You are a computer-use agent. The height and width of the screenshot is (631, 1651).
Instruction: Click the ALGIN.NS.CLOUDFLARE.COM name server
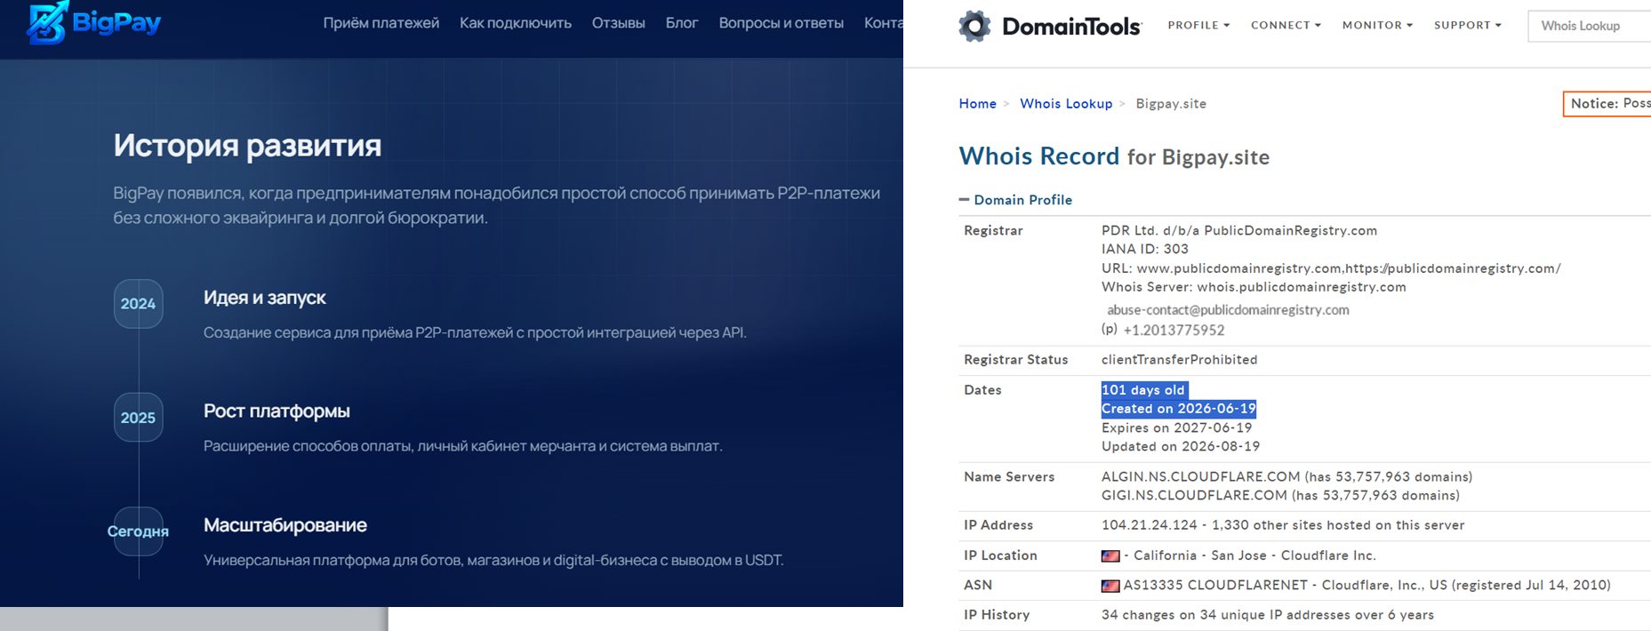click(x=1201, y=477)
